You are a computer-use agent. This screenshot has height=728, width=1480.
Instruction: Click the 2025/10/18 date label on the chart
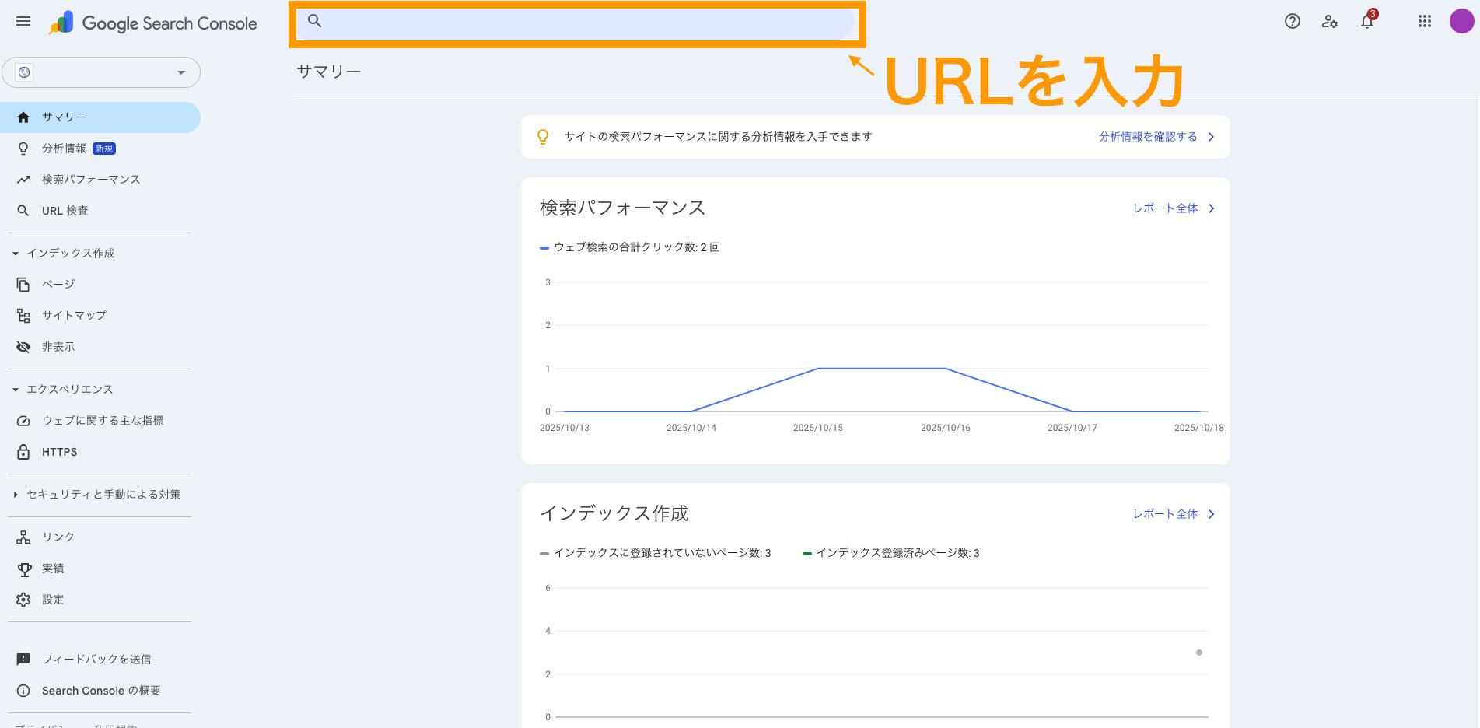[x=1199, y=428]
